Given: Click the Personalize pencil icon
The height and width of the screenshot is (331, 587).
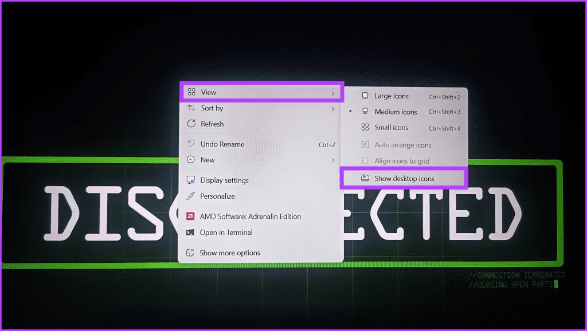Looking at the screenshot, I should tap(191, 196).
